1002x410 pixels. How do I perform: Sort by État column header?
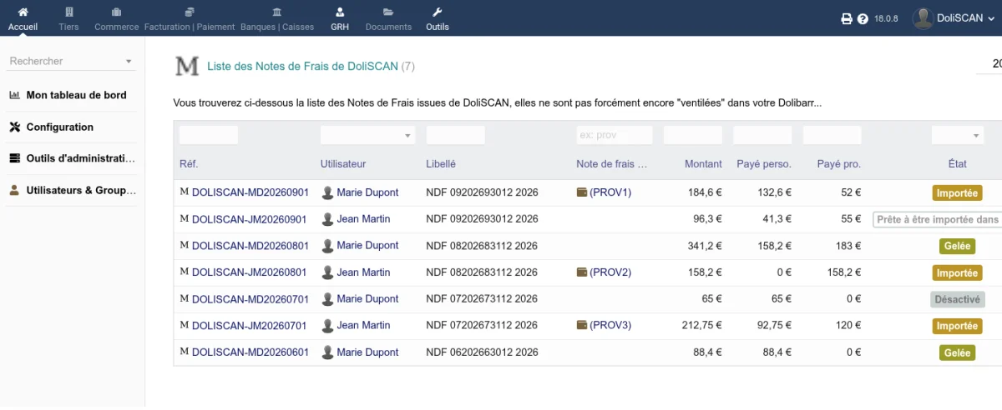point(958,164)
